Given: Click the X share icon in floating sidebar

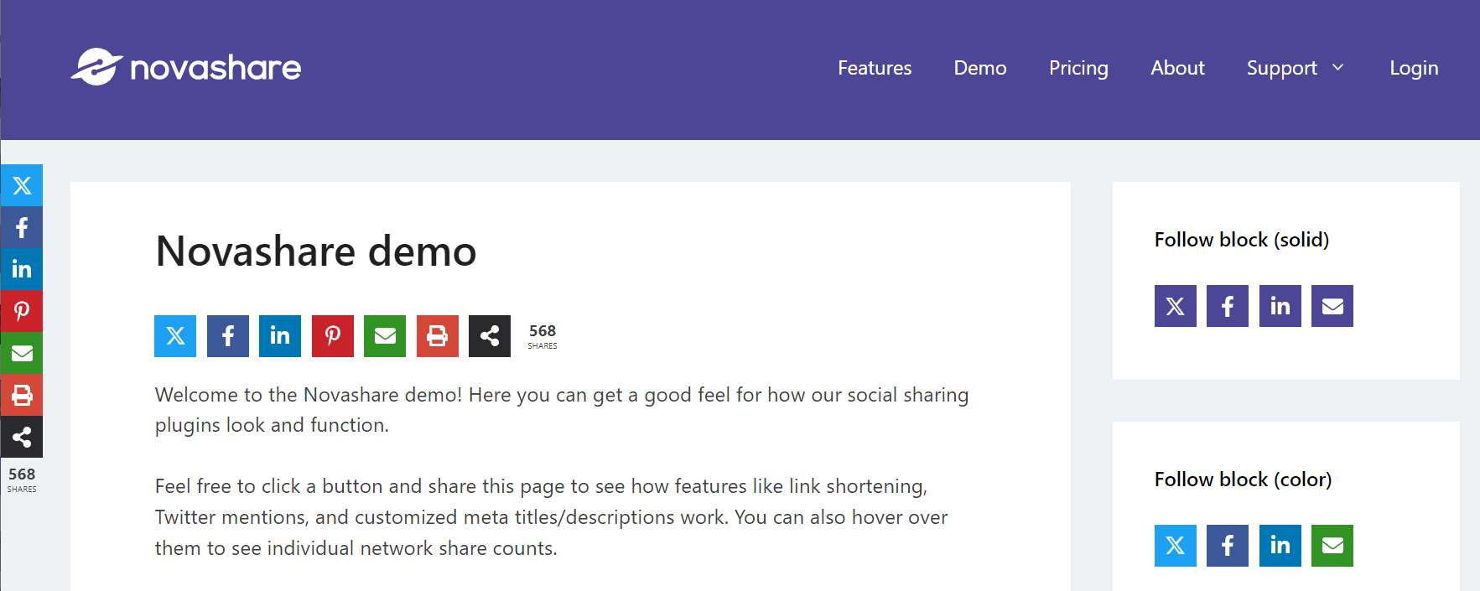Looking at the screenshot, I should pyautogui.click(x=22, y=185).
